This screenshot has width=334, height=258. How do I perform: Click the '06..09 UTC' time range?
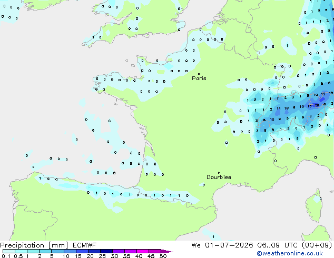coord(278,245)
